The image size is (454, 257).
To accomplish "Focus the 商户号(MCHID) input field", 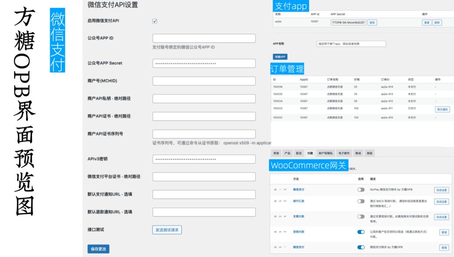I will click(204, 81).
